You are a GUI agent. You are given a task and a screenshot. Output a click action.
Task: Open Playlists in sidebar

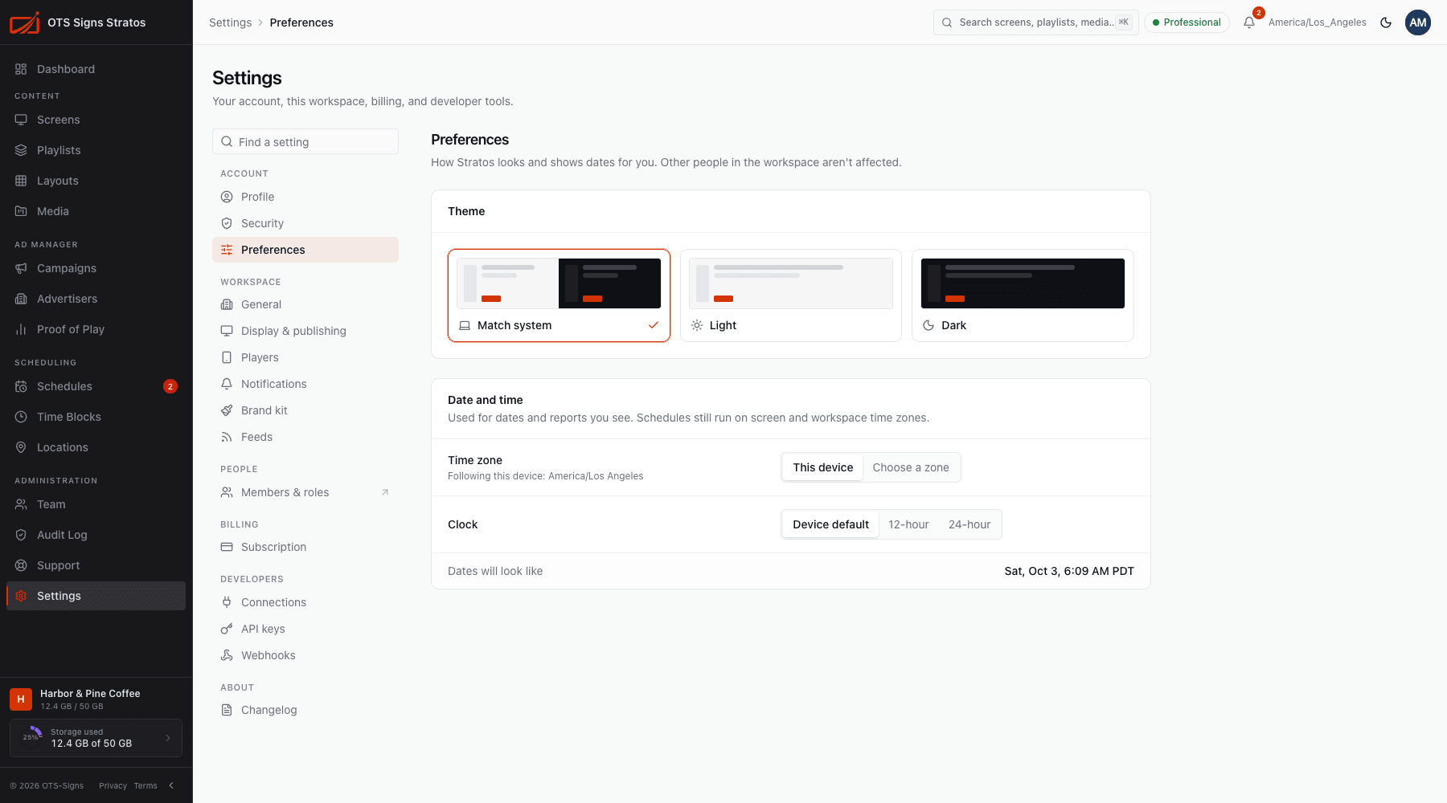[x=96, y=150]
